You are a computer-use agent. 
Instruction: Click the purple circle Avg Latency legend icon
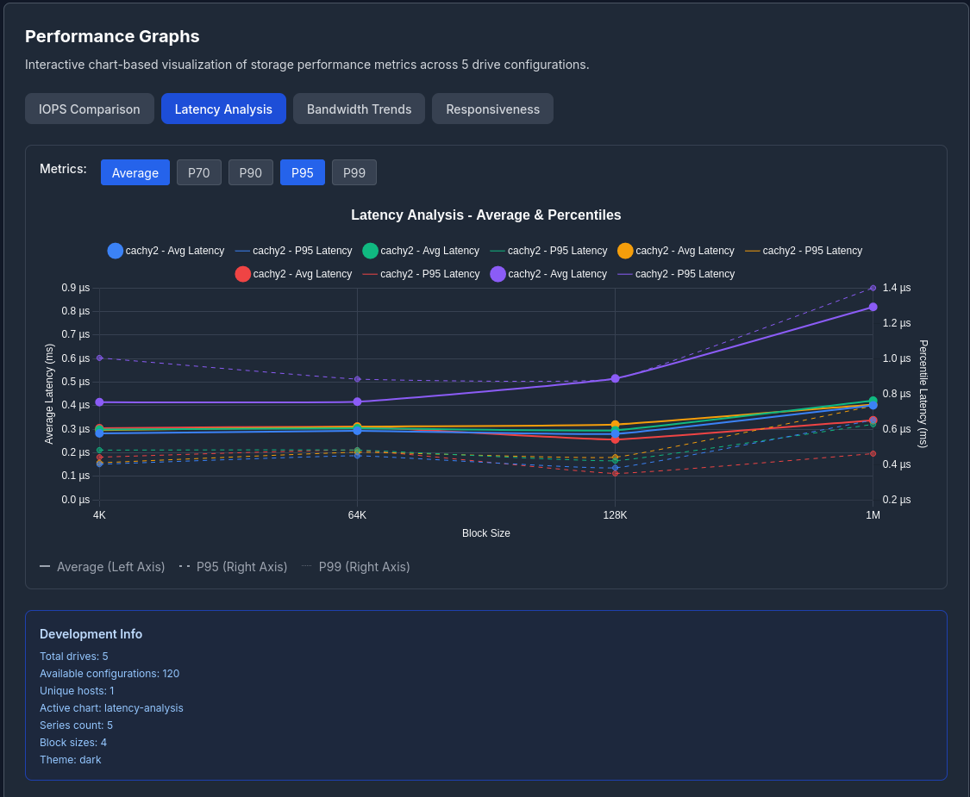pyautogui.click(x=498, y=274)
